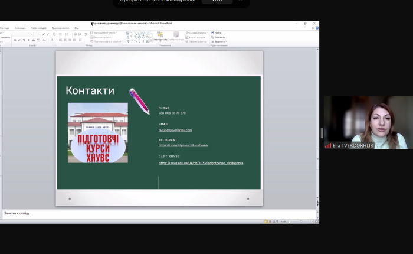Switch to the Рецензирование tab
The height and width of the screenshot is (254, 413).
tap(60, 28)
